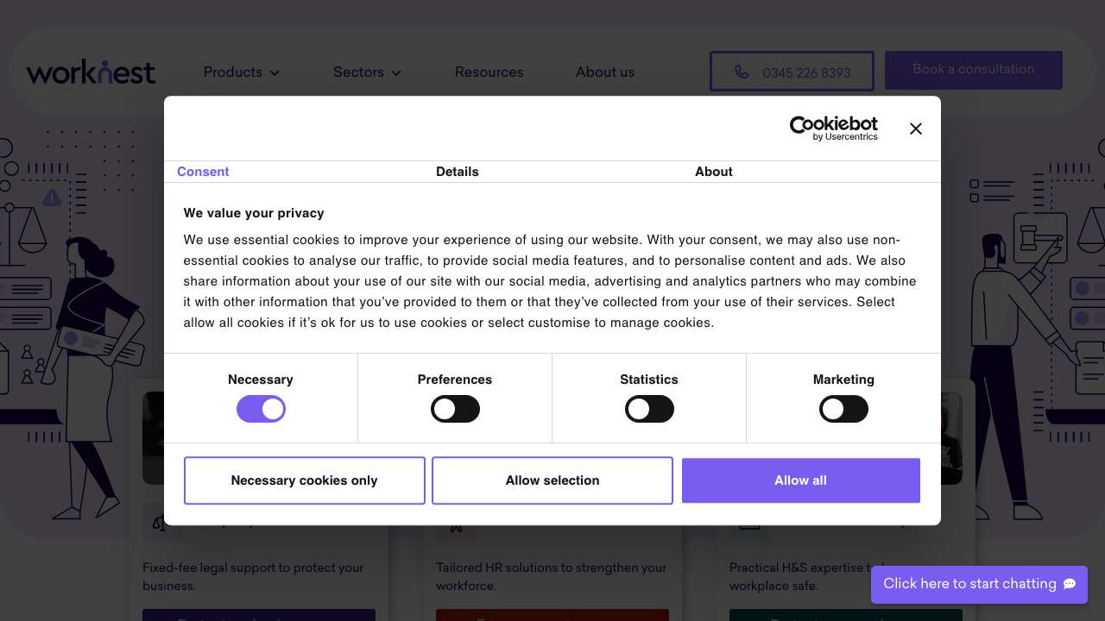This screenshot has width=1105, height=621.
Task: Open the Resources menu item
Action: click(x=489, y=72)
